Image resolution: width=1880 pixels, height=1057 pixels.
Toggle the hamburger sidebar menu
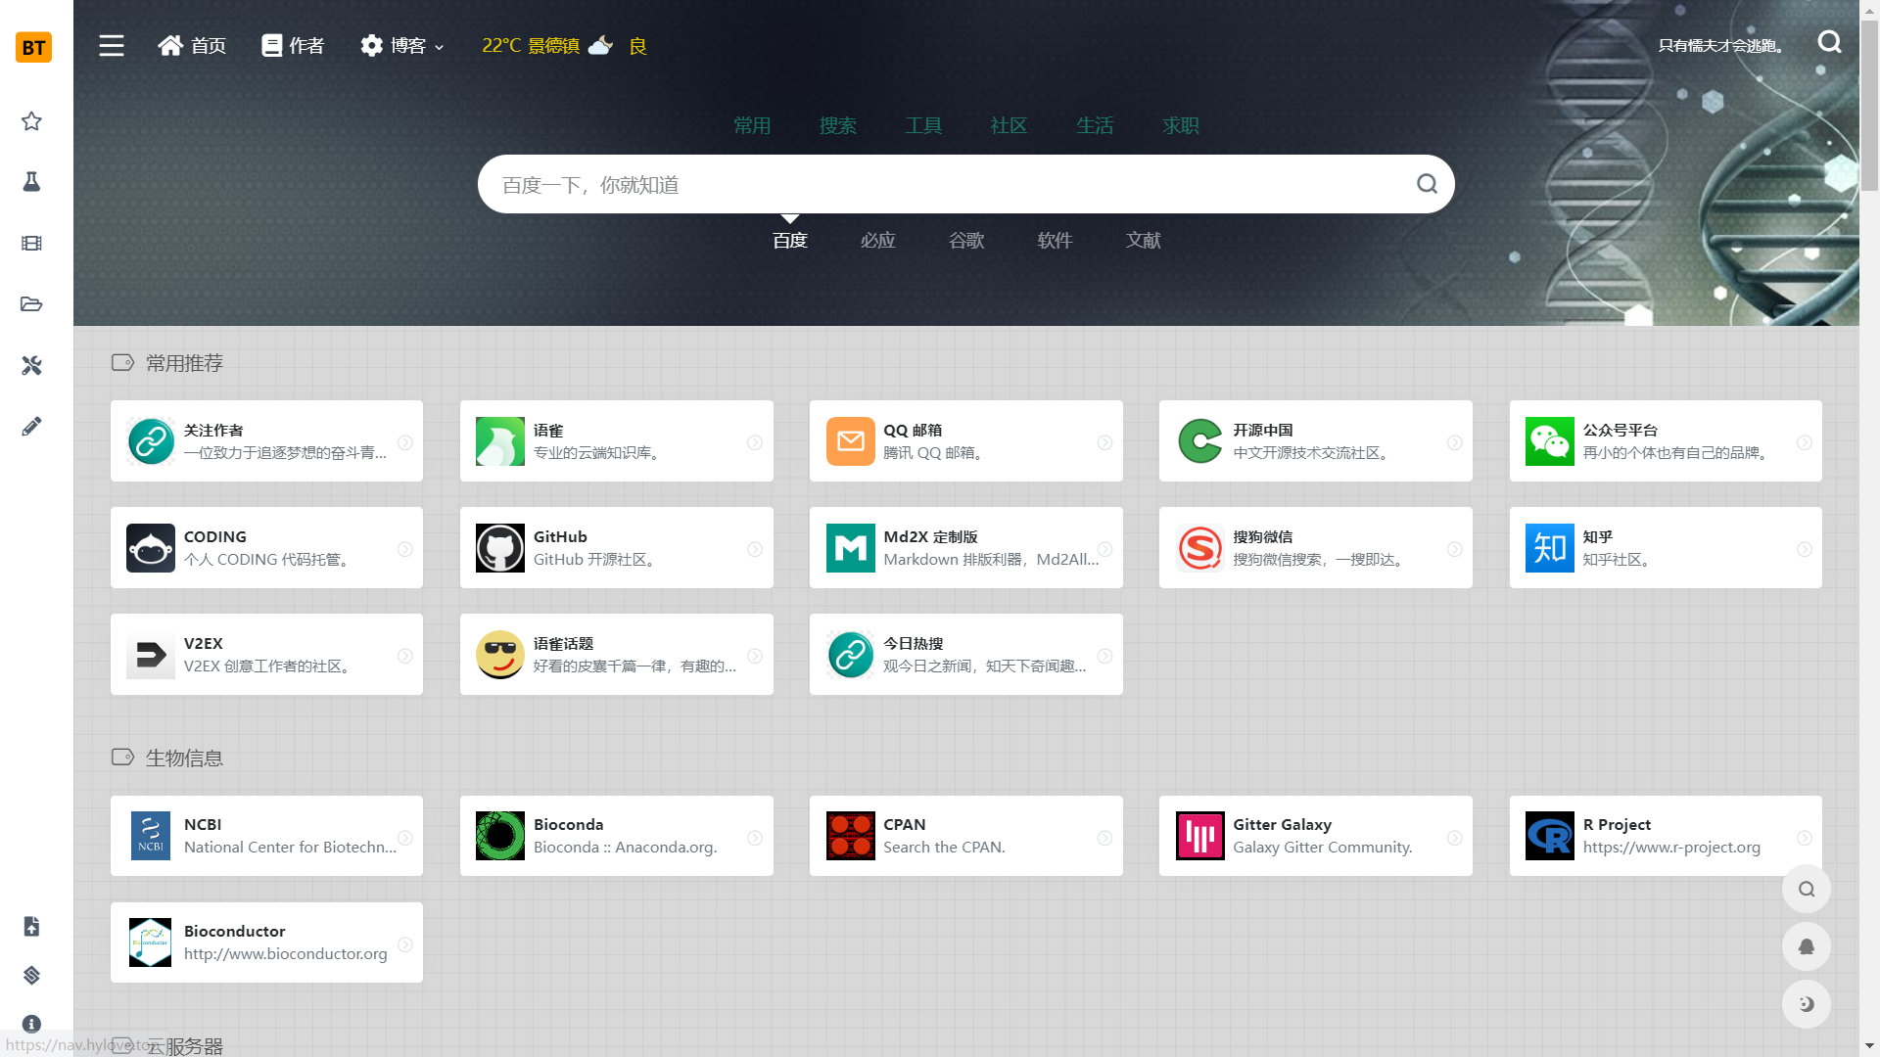point(112,46)
